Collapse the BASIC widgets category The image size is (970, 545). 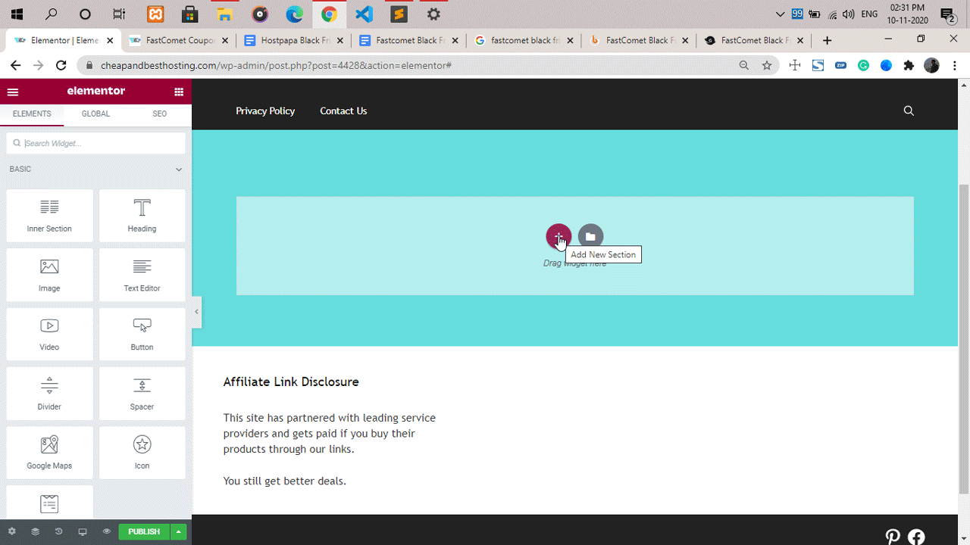(x=179, y=169)
